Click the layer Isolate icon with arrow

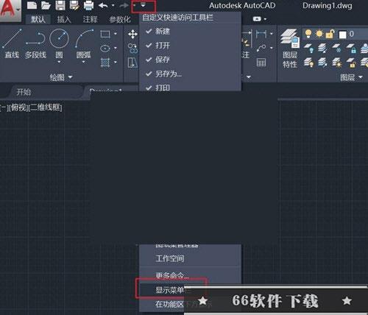[x=322, y=48]
